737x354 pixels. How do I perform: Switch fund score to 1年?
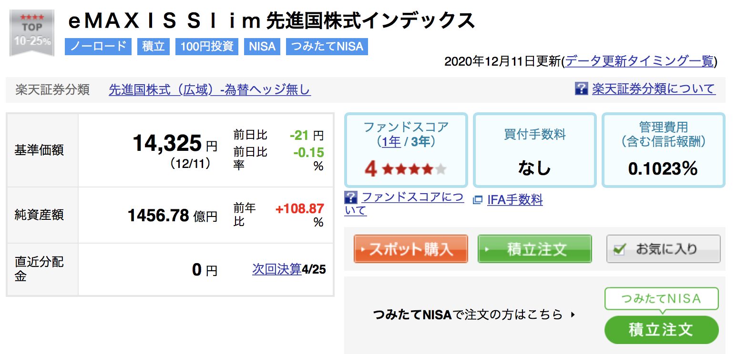pos(391,142)
